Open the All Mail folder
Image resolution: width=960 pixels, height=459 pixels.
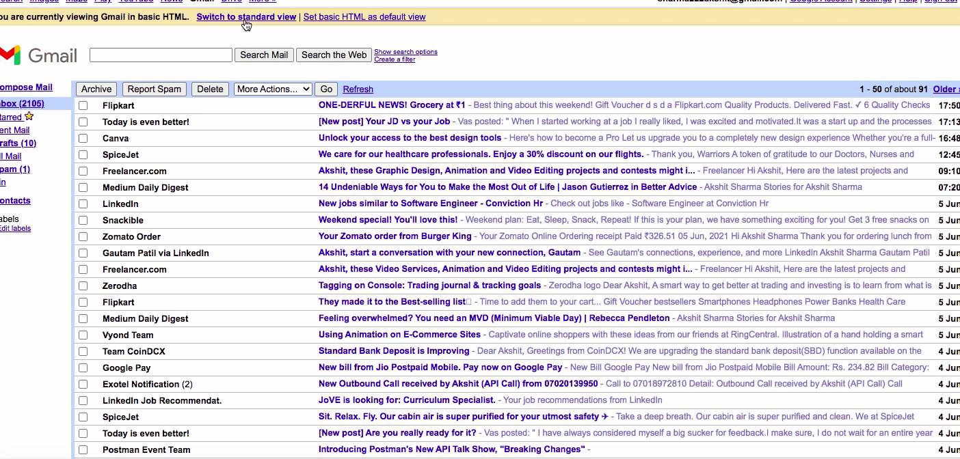(x=10, y=156)
